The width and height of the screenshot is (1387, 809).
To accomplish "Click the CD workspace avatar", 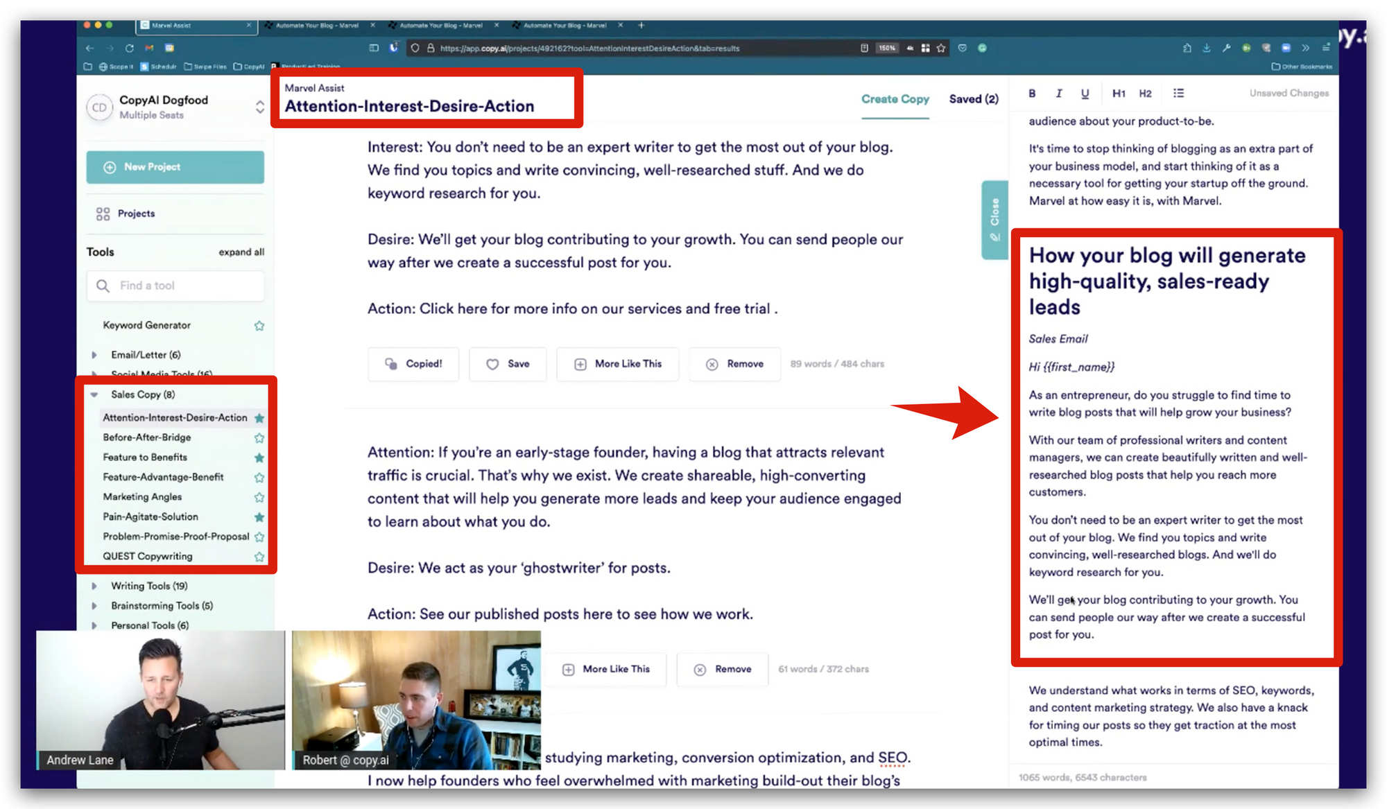I will click(x=99, y=107).
